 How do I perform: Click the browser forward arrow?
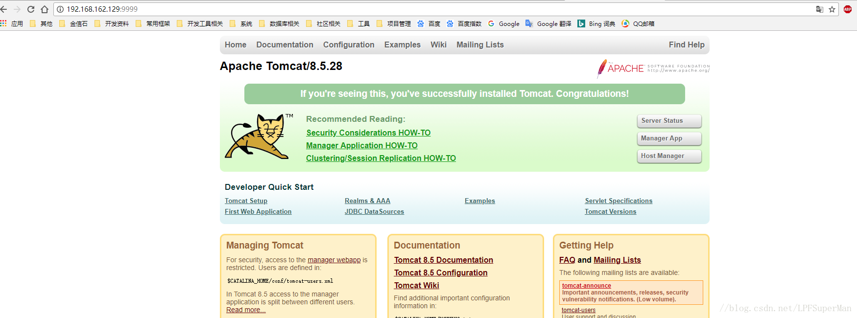pyautogui.click(x=17, y=9)
